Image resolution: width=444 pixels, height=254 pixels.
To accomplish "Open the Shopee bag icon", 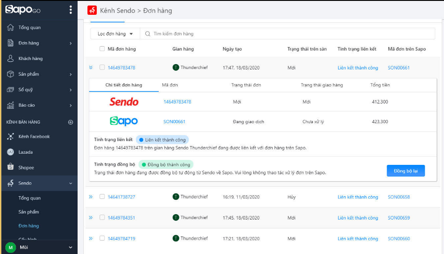I will [11, 168].
